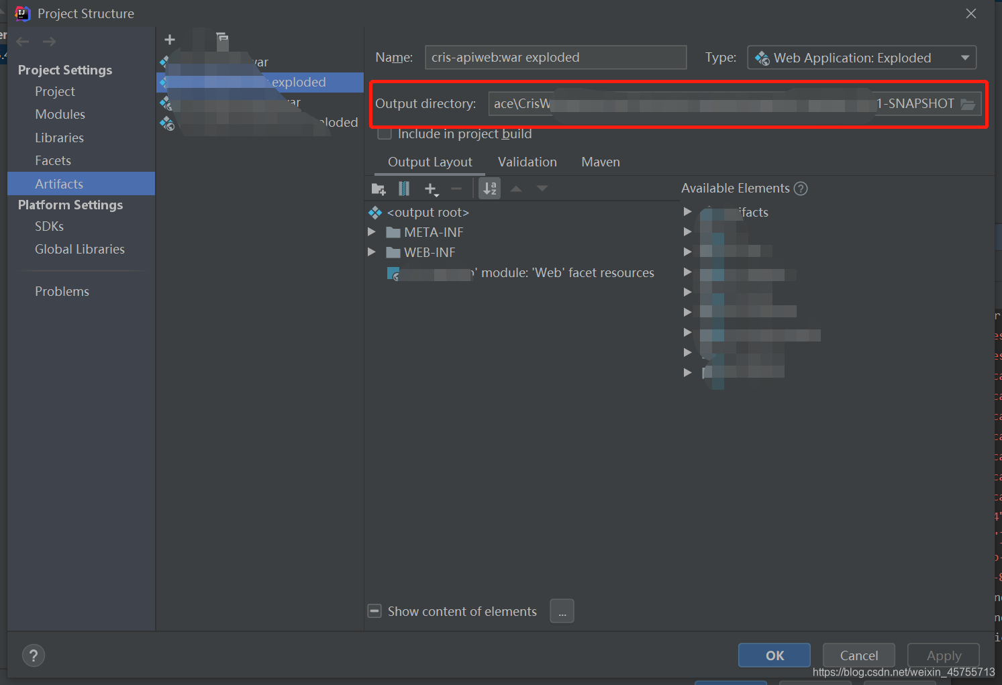Click the help question mark button
The height and width of the screenshot is (685, 1002).
click(x=34, y=655)
